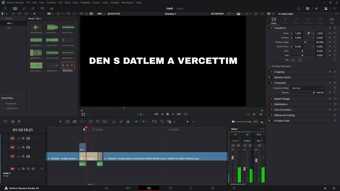Screen dimensions: 340x191
Task: Toggle the audio Mixer button in top bar
Action: [308, 8]
